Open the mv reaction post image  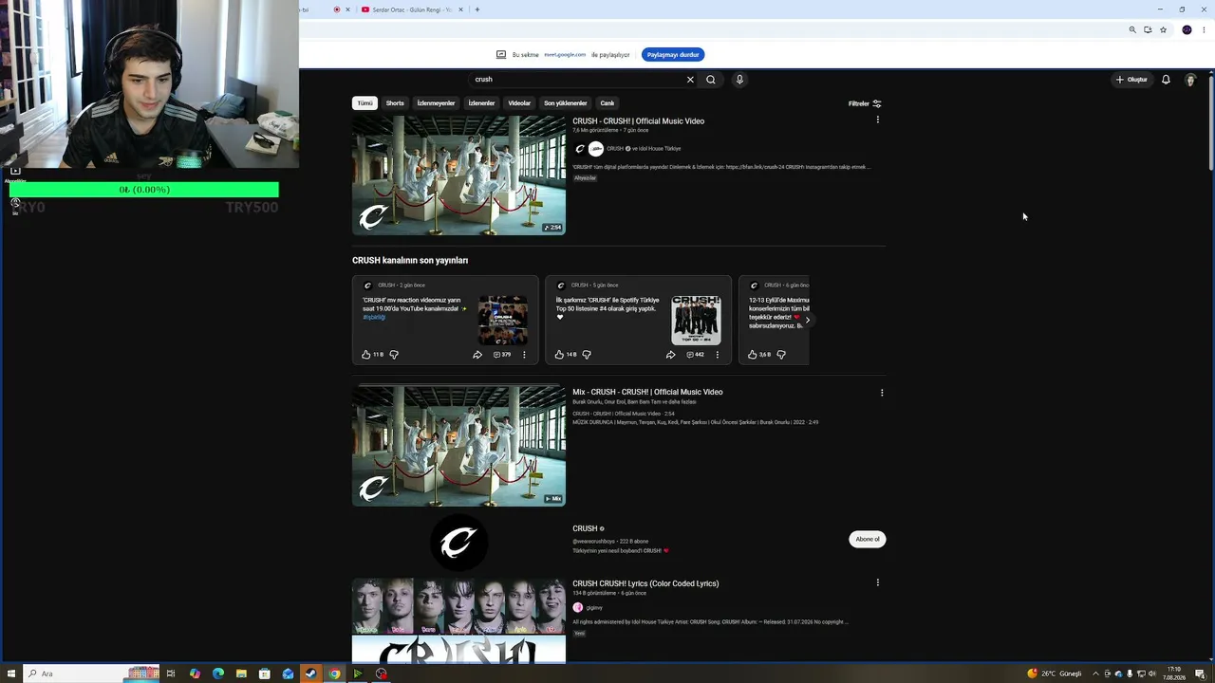point(503,321)
